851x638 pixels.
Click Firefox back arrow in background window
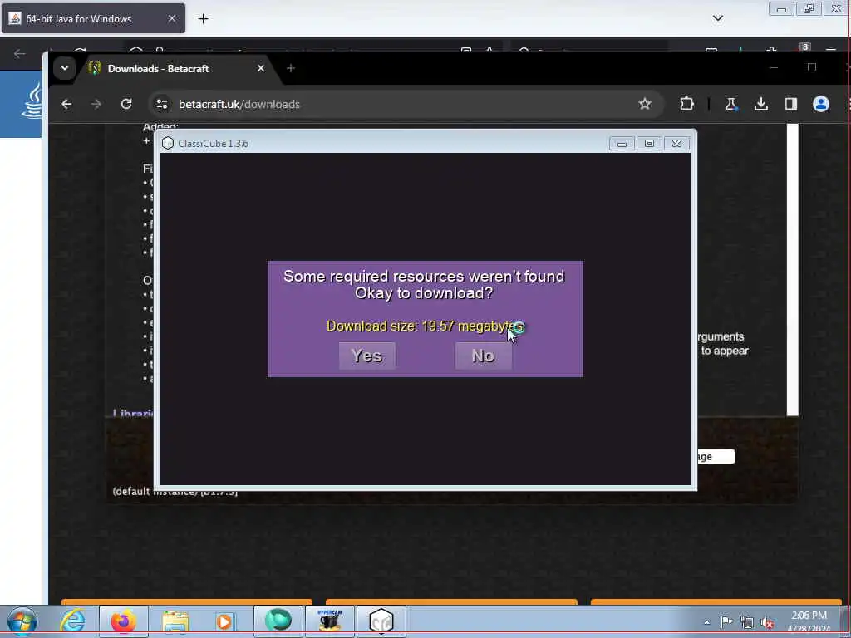20,54
